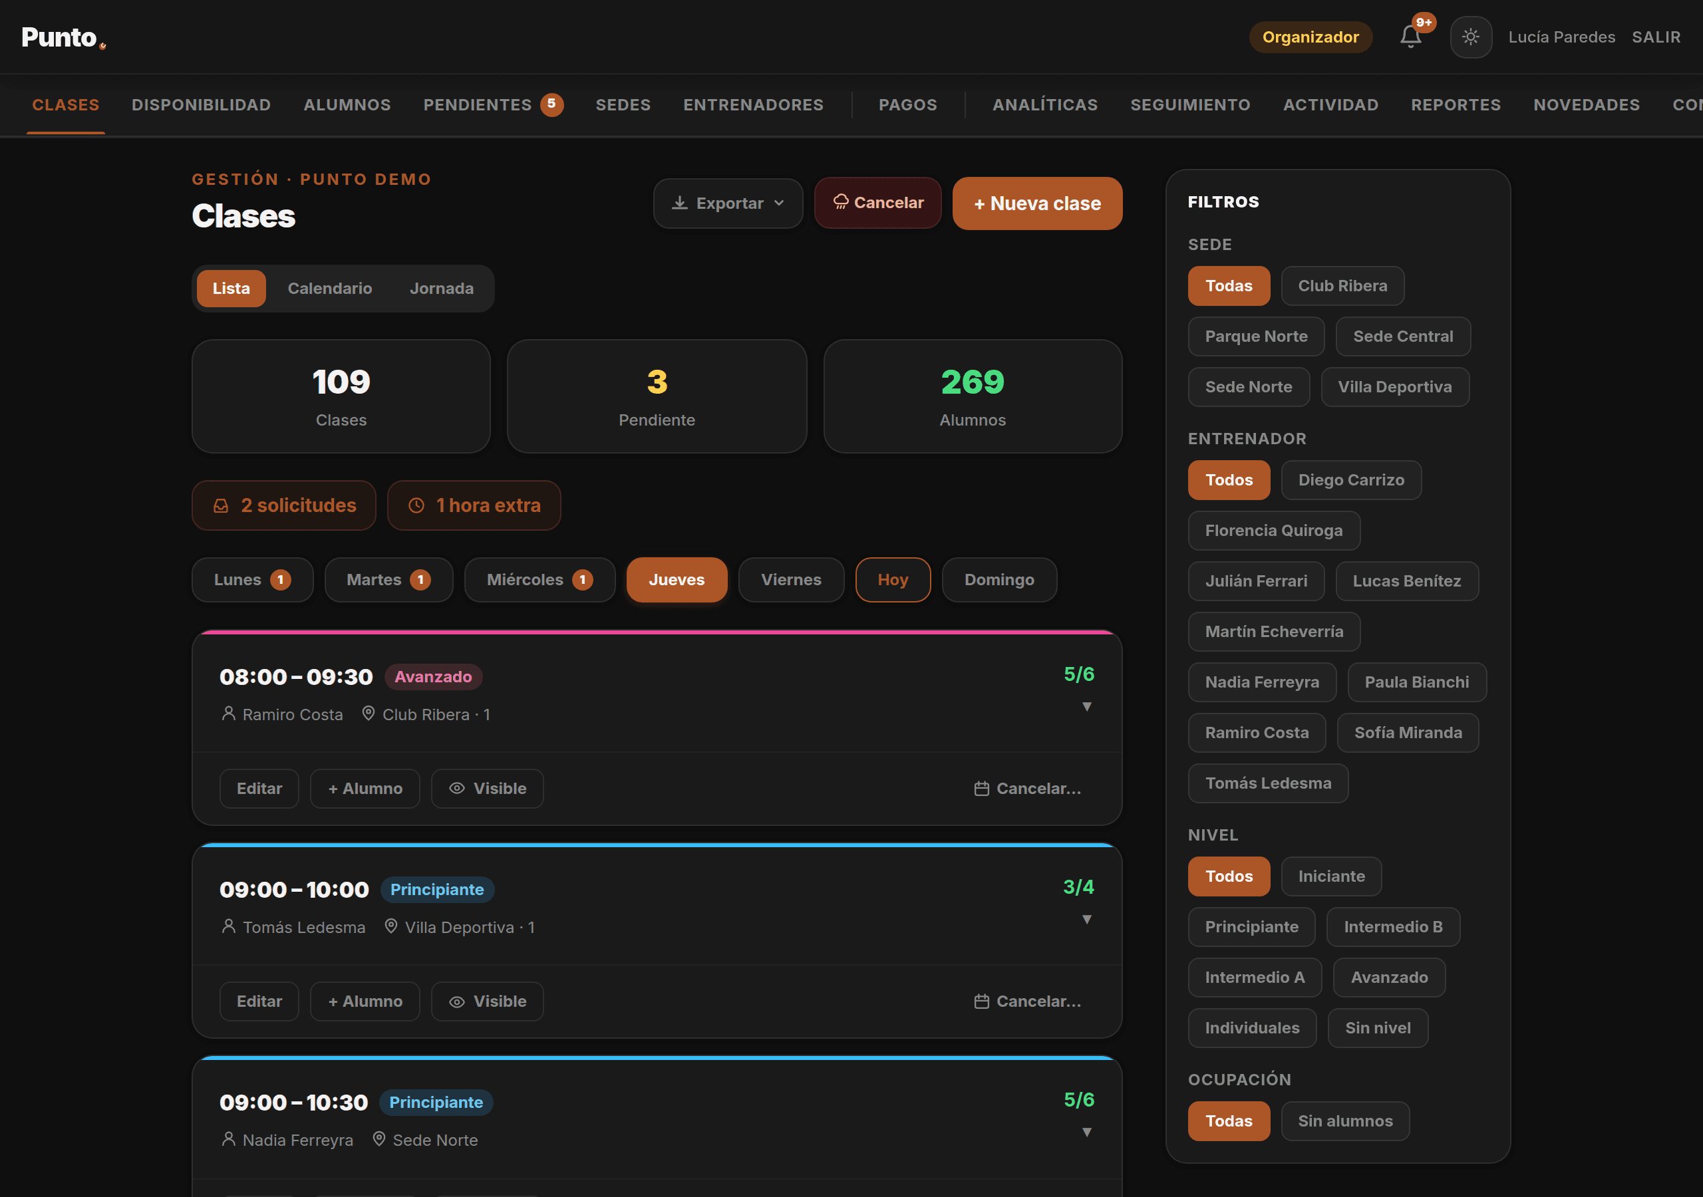
Task: Click Cancelar with the rain cloud icon
Action: pos(877,202)
